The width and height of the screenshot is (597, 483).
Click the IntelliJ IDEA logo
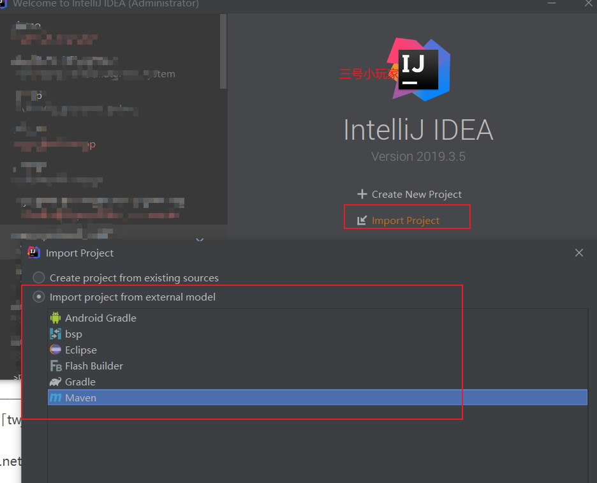418,70
